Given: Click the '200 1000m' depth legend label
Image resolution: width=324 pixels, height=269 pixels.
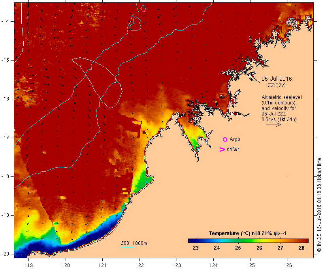Looking at the screenshot, I should click(x=134, y=243).
